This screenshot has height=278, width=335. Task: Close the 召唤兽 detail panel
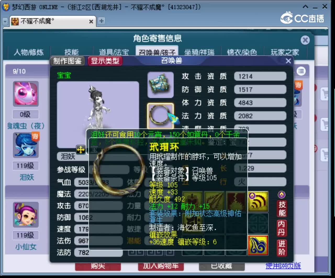pos(288,61)
